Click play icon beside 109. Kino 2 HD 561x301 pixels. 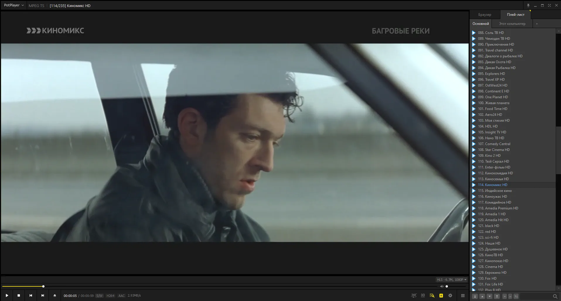(x=474, y=156)
